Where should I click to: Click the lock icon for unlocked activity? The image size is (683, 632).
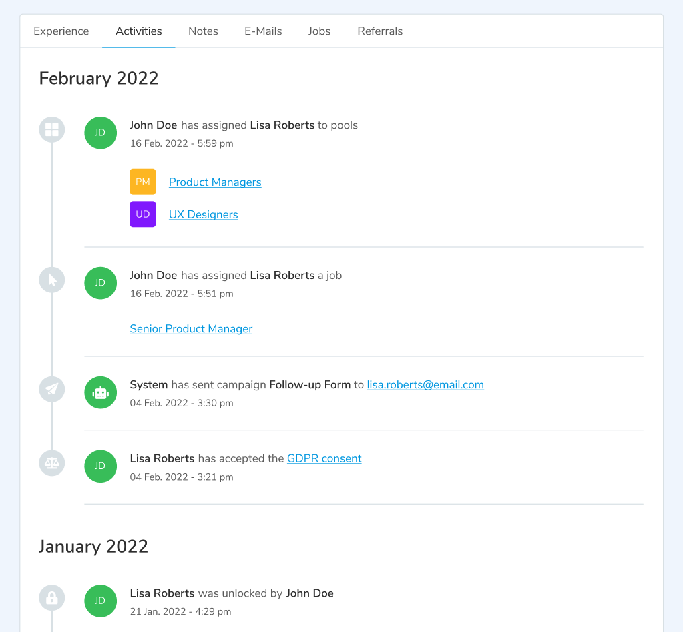52,598
